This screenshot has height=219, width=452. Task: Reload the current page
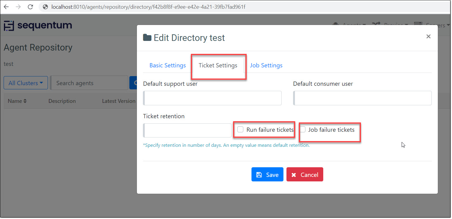click(x=30, y=7)
